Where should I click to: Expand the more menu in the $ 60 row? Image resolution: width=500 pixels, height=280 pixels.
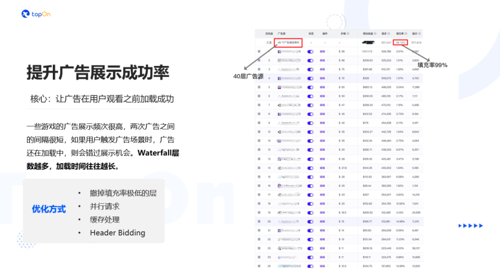pyautogui.click(x=328, y=87)
